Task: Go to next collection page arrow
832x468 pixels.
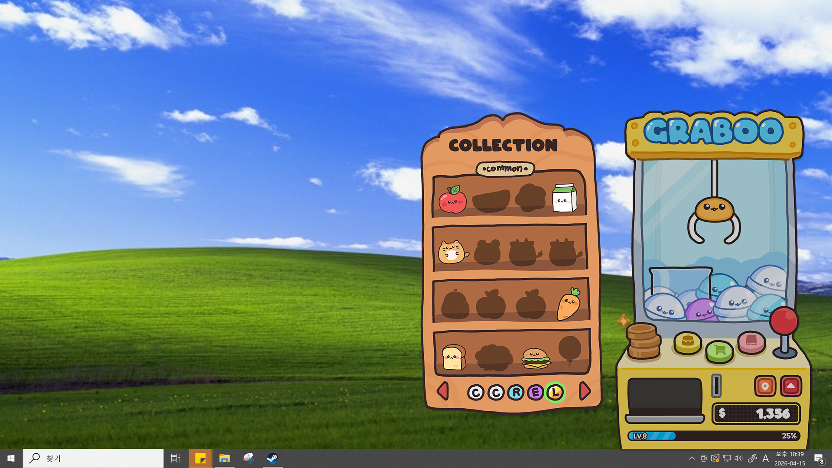Action: point(585,391)
